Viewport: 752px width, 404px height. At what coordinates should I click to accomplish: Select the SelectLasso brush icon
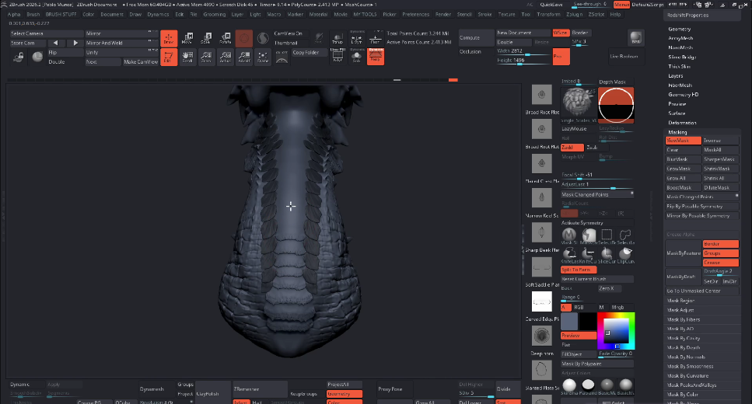tap(625, 235)
